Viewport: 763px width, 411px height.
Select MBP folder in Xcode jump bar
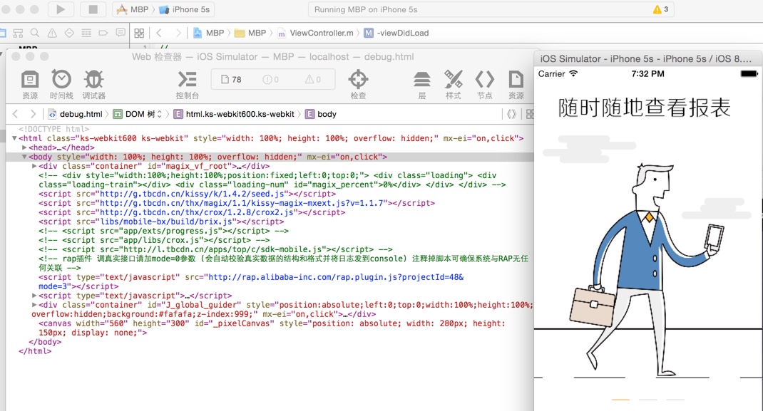(250, 33)
